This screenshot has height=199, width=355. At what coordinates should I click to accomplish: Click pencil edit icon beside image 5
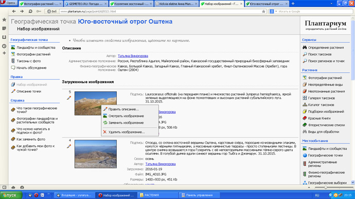pos(69,97)
